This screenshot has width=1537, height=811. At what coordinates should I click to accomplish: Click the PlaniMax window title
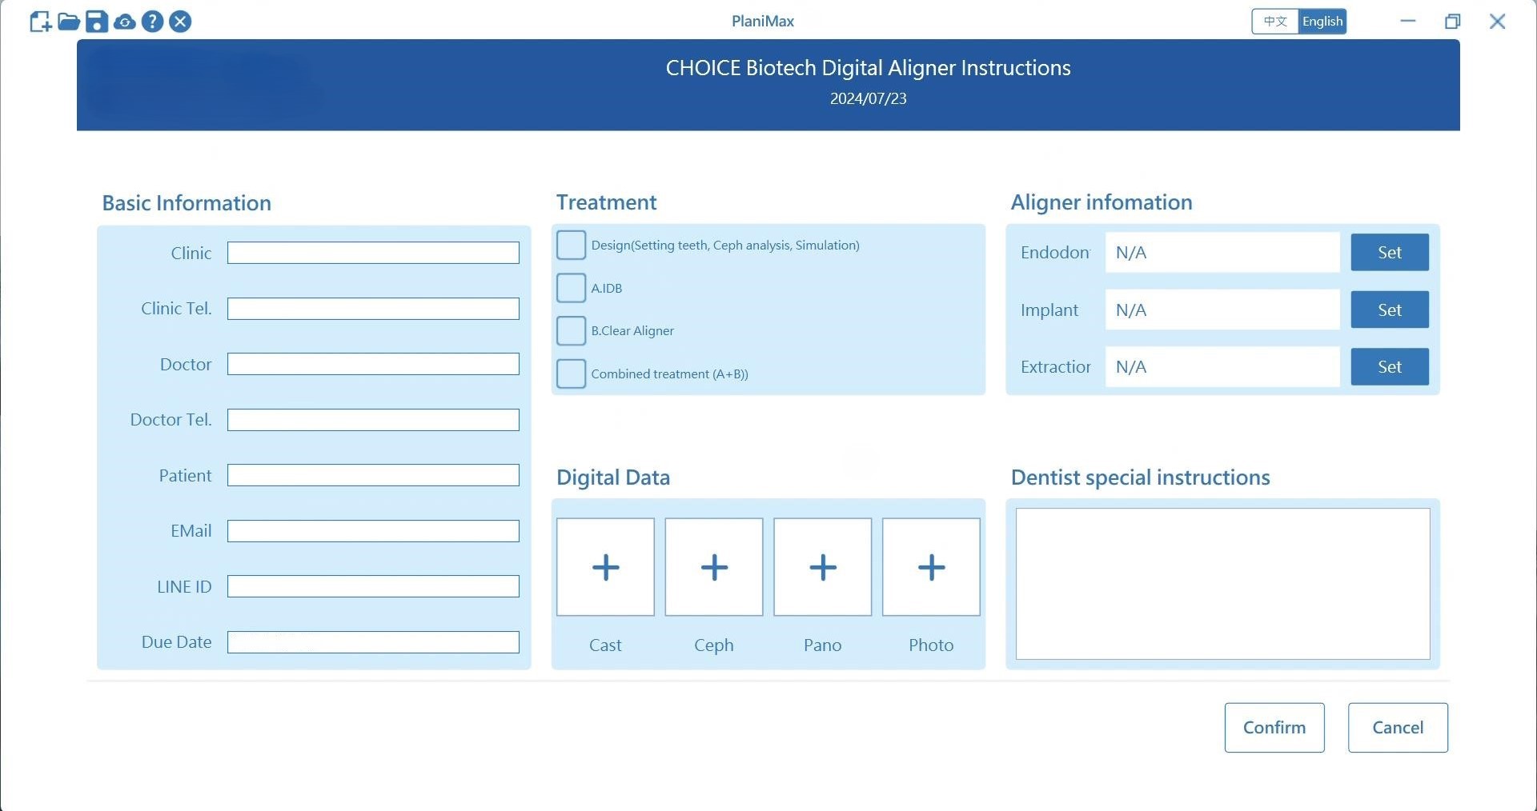(x=763, y=22)
